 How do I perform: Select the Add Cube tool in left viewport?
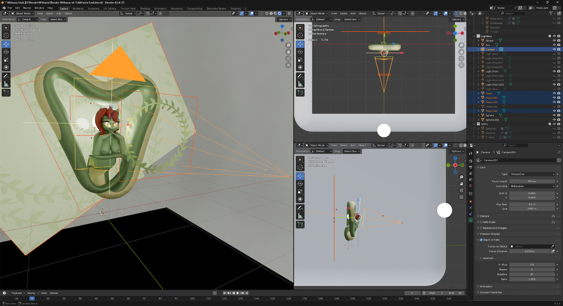coord(6,92)
